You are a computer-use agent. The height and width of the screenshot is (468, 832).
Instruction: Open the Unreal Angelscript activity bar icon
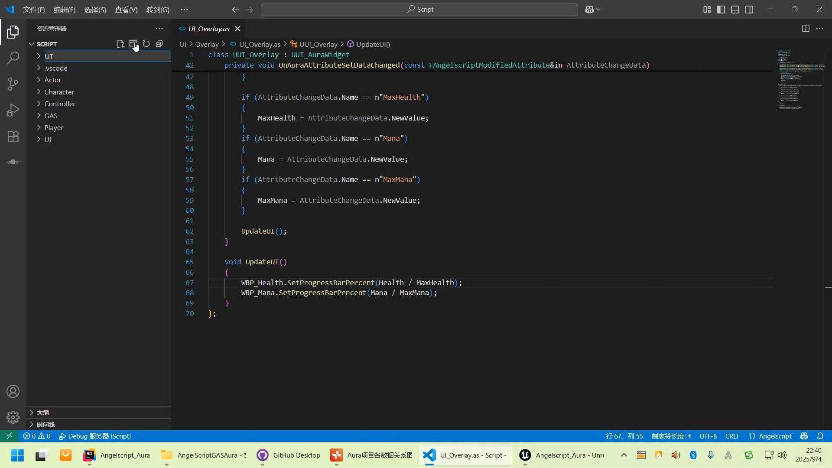tap(13, 162)
